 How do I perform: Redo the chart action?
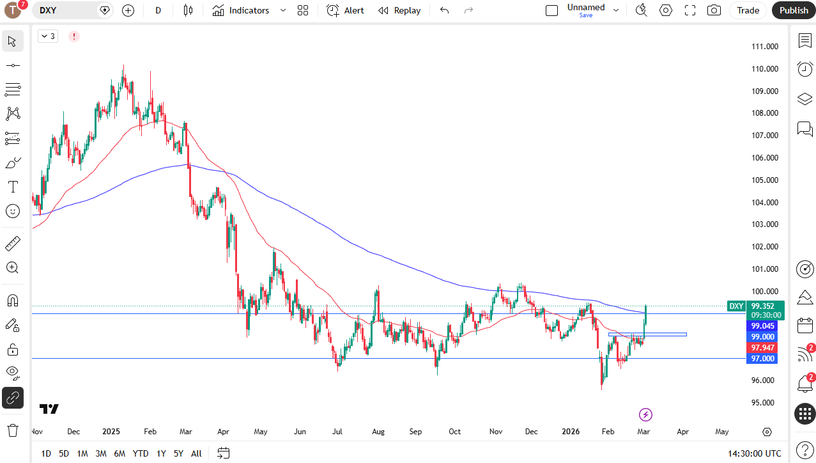(468, 10)
